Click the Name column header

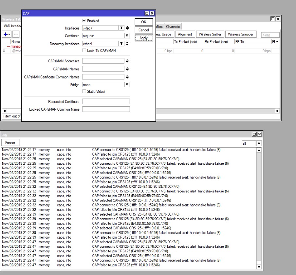[x=16, y=42]
